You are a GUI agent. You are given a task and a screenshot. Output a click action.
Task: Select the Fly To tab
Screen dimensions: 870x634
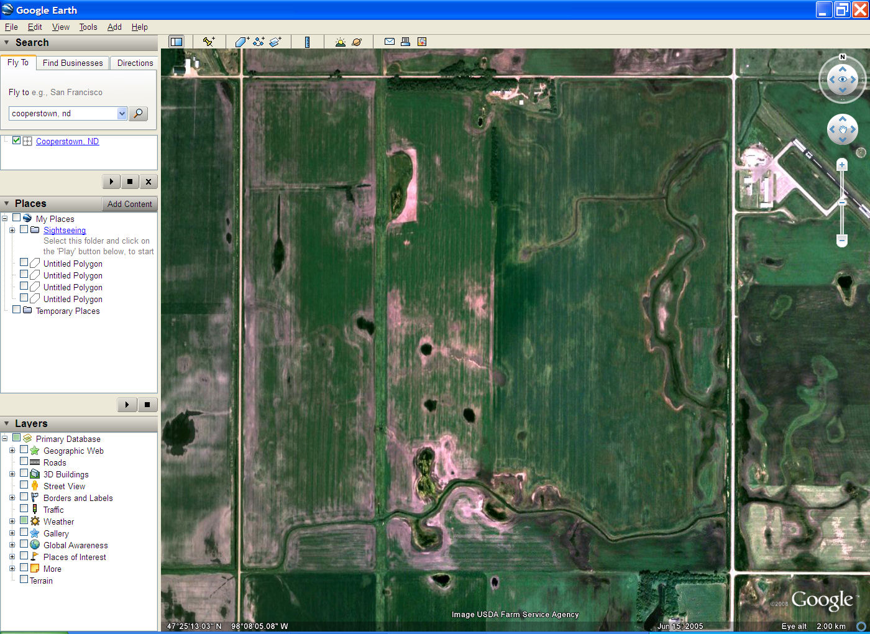18,62
